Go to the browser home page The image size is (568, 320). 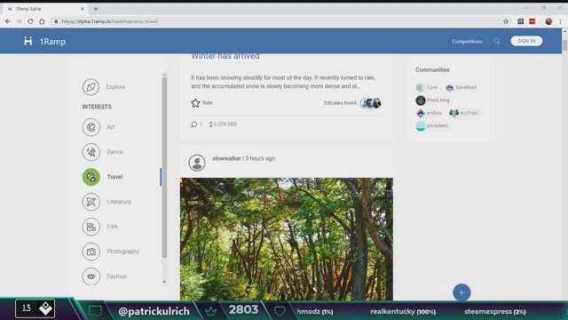coord(42,21)
